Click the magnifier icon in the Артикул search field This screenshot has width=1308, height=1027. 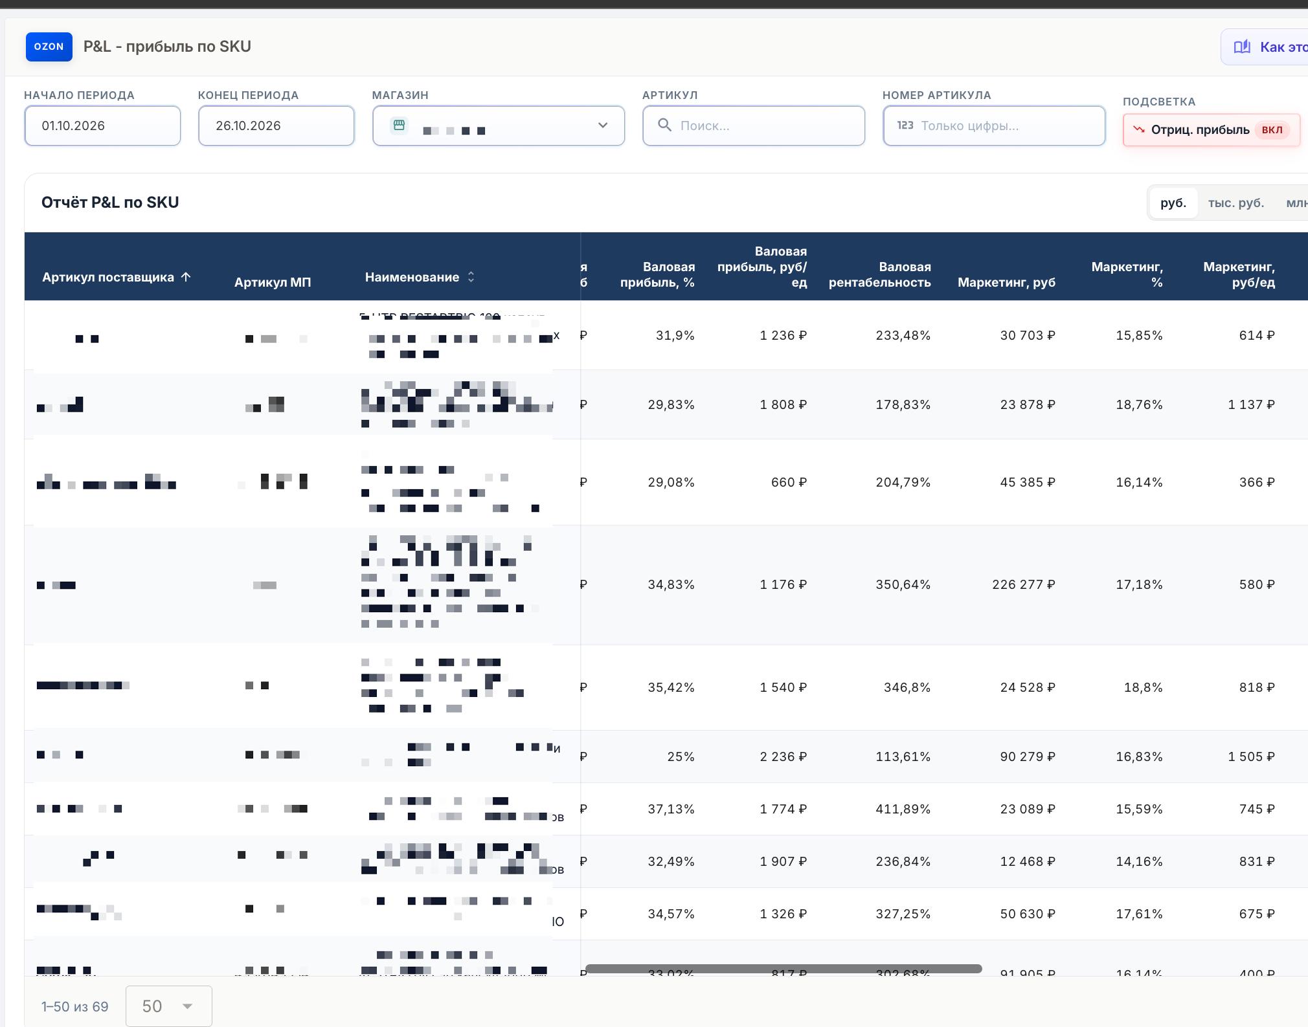pos(664,125)
